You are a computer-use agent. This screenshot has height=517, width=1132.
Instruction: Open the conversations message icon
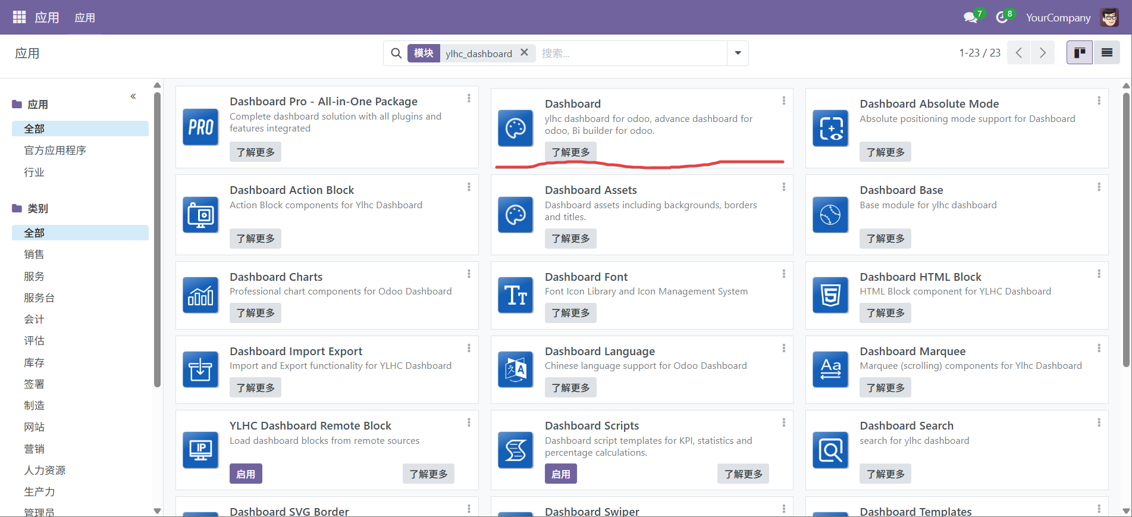(970, 17)
